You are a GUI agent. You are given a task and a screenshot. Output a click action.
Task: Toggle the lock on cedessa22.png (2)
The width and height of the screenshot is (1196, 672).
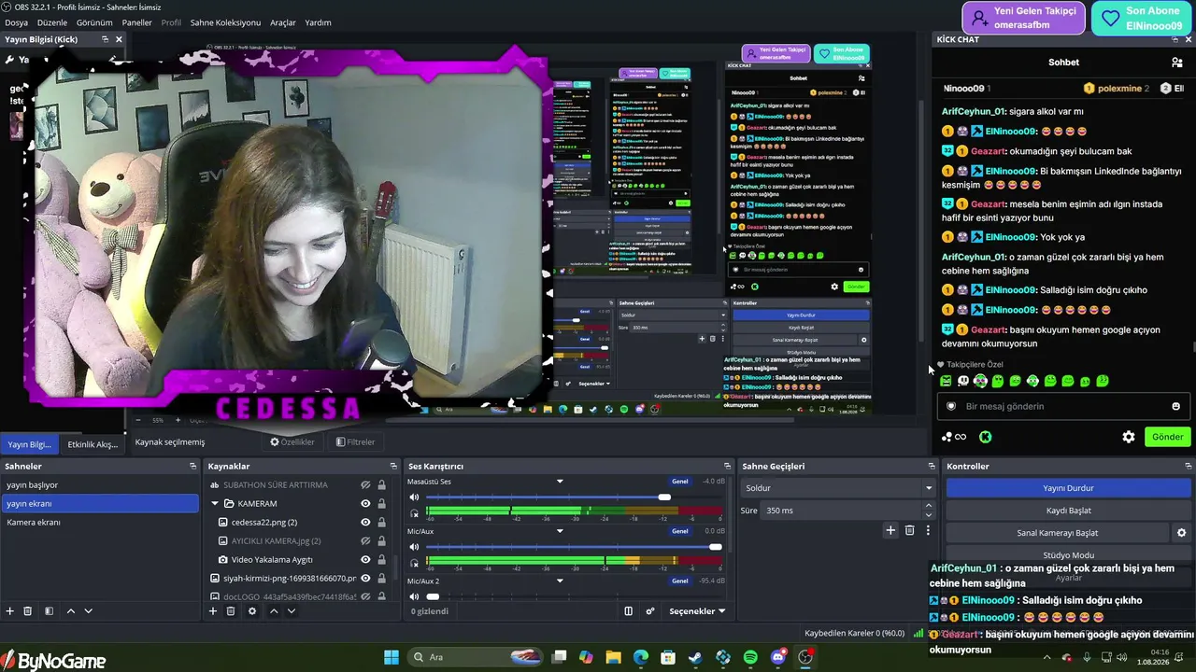(381, 523)
